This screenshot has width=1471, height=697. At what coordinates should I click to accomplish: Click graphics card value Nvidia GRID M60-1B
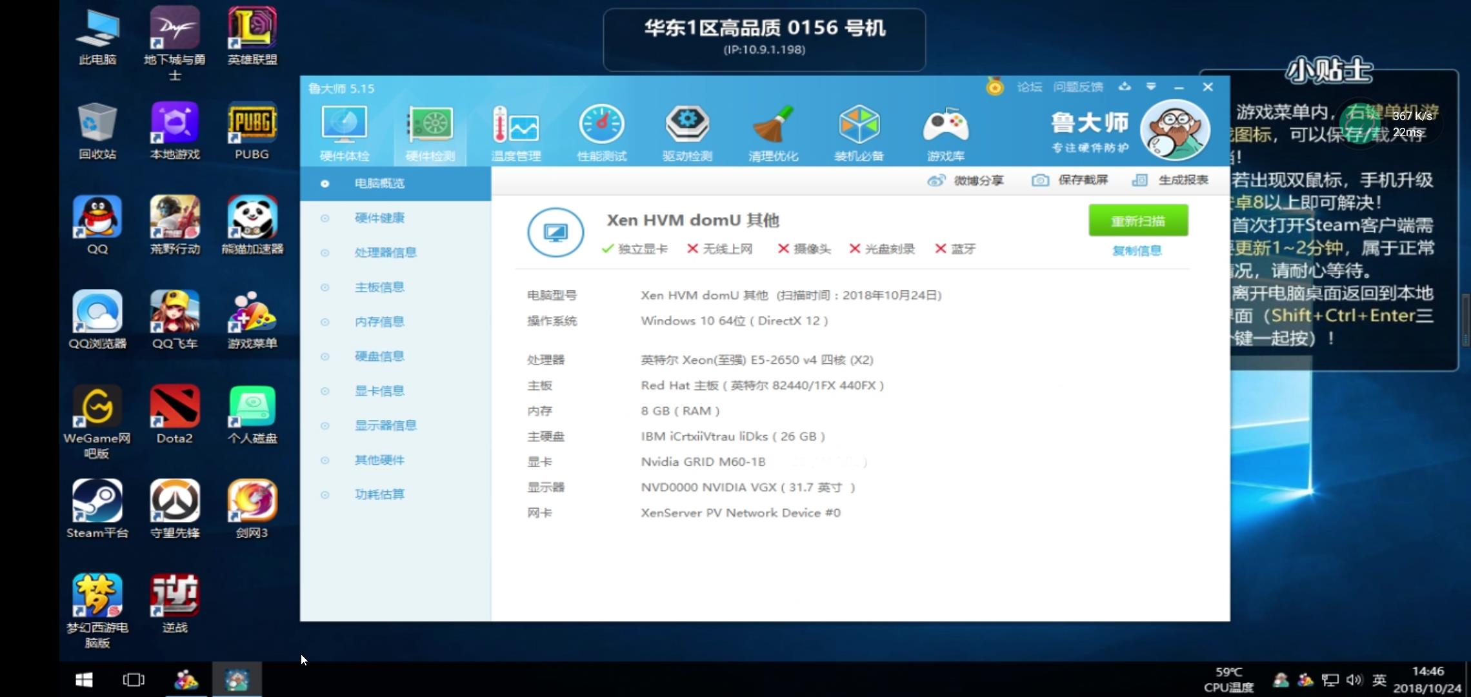(703, 462)
